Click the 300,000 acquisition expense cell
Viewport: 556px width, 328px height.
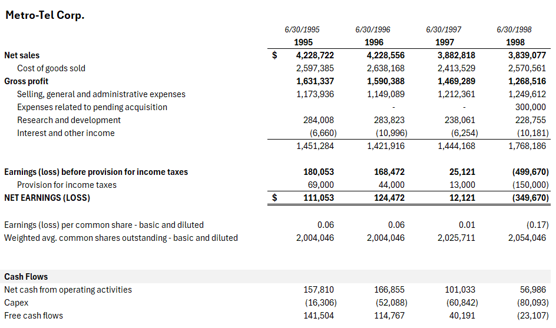531,107
